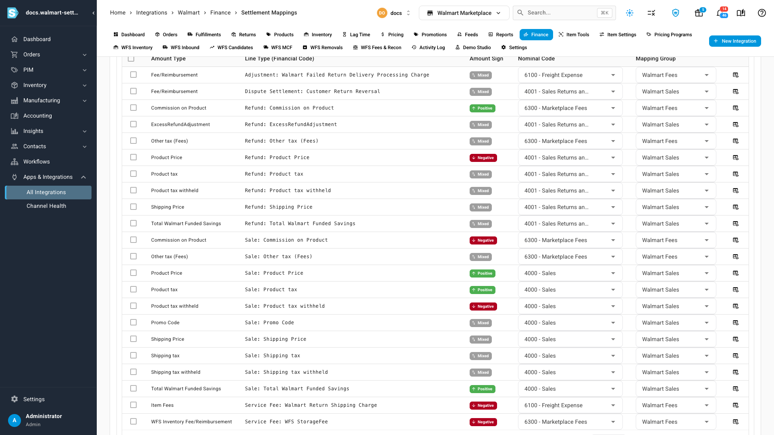Collapse sidebar with the chevron arrow
Screen dimensions: 774x435
(x=94, y=13)
